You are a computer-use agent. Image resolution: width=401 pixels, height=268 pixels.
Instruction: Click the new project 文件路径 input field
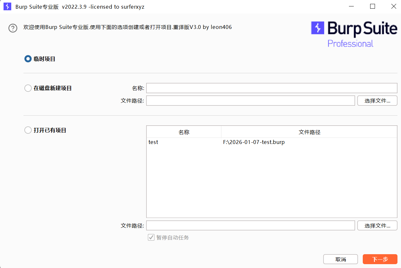click(251, 101)
